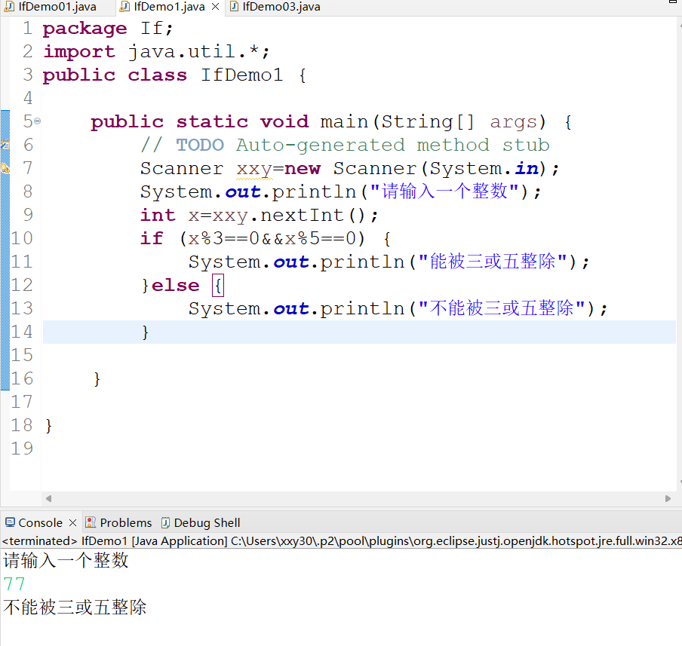
Task: Click the condition x%3==0&&x%5==0
Action: [x=272, y=239]
